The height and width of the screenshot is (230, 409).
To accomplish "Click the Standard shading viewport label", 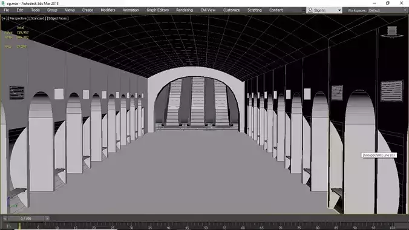I will click(38, 18).
